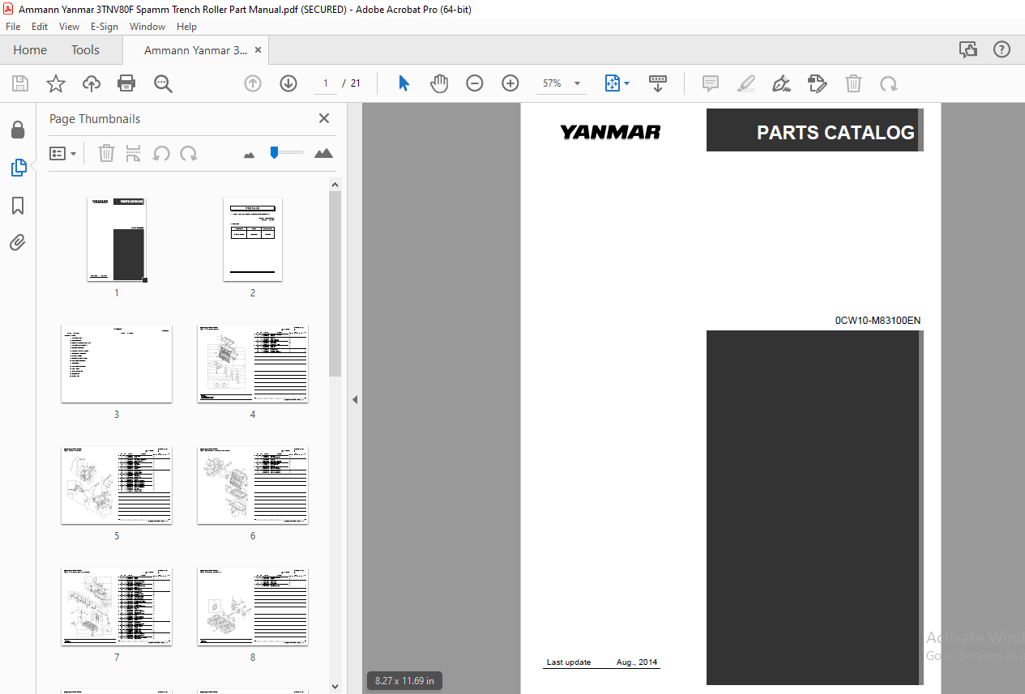Close the Page Thumbnails panel
The image size is (1025, 694).
click(324, 118)
